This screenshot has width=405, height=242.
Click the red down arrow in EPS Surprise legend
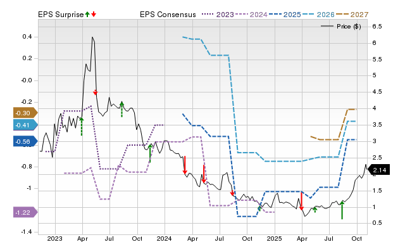[94, 15]
